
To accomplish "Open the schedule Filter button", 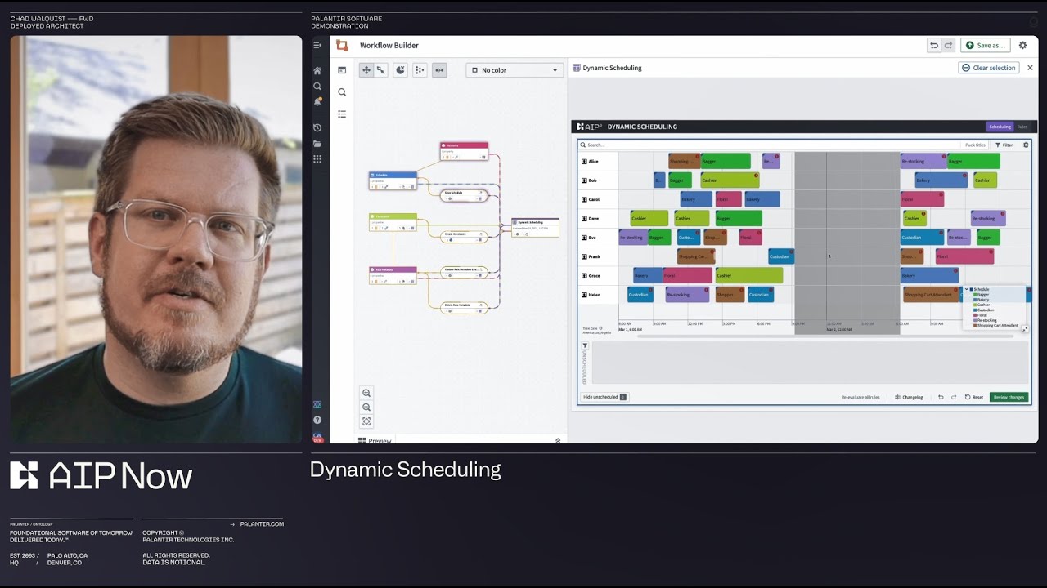I will point(1004,145).
